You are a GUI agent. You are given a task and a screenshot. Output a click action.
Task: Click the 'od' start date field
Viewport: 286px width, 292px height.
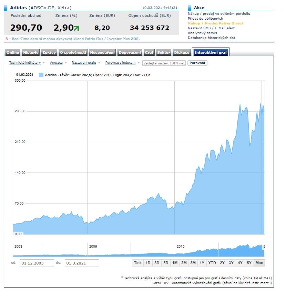tap(37, 263)
